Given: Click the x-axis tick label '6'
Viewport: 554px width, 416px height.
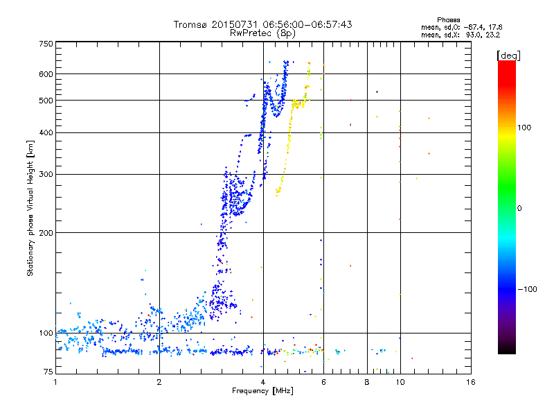Looking at the screenshot, I should tap(323, 382).
